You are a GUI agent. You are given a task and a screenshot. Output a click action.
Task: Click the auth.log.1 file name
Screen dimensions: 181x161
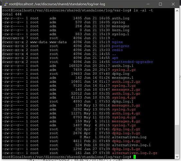pos(123,66)
